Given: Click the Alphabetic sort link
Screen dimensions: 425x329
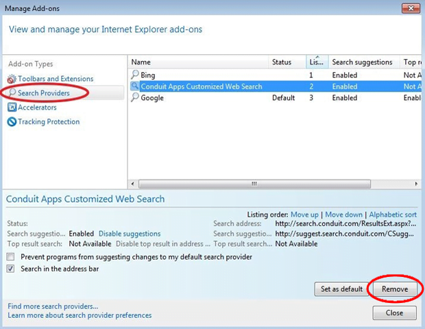Looking at the screenshot, I should coord(393,215).
